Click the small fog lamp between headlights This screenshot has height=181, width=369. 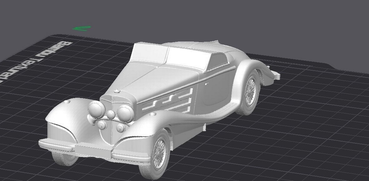click(111, 115)
